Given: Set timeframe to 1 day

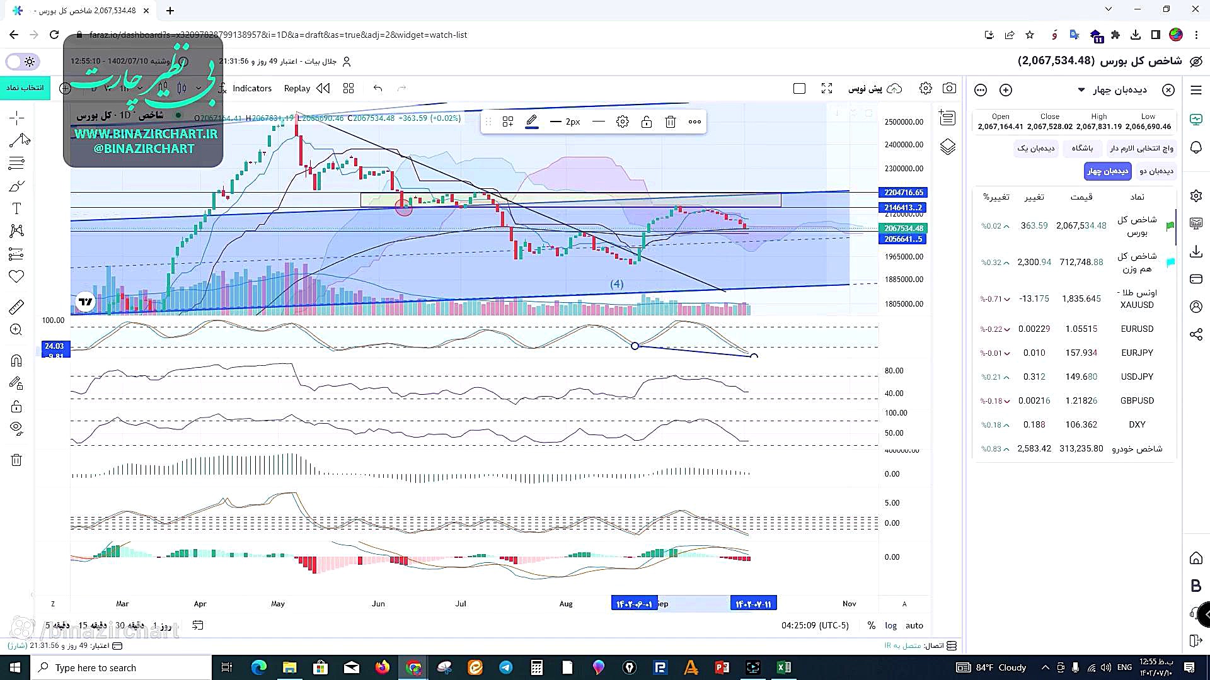Looking at the screenshot, I should click(162, 625).
